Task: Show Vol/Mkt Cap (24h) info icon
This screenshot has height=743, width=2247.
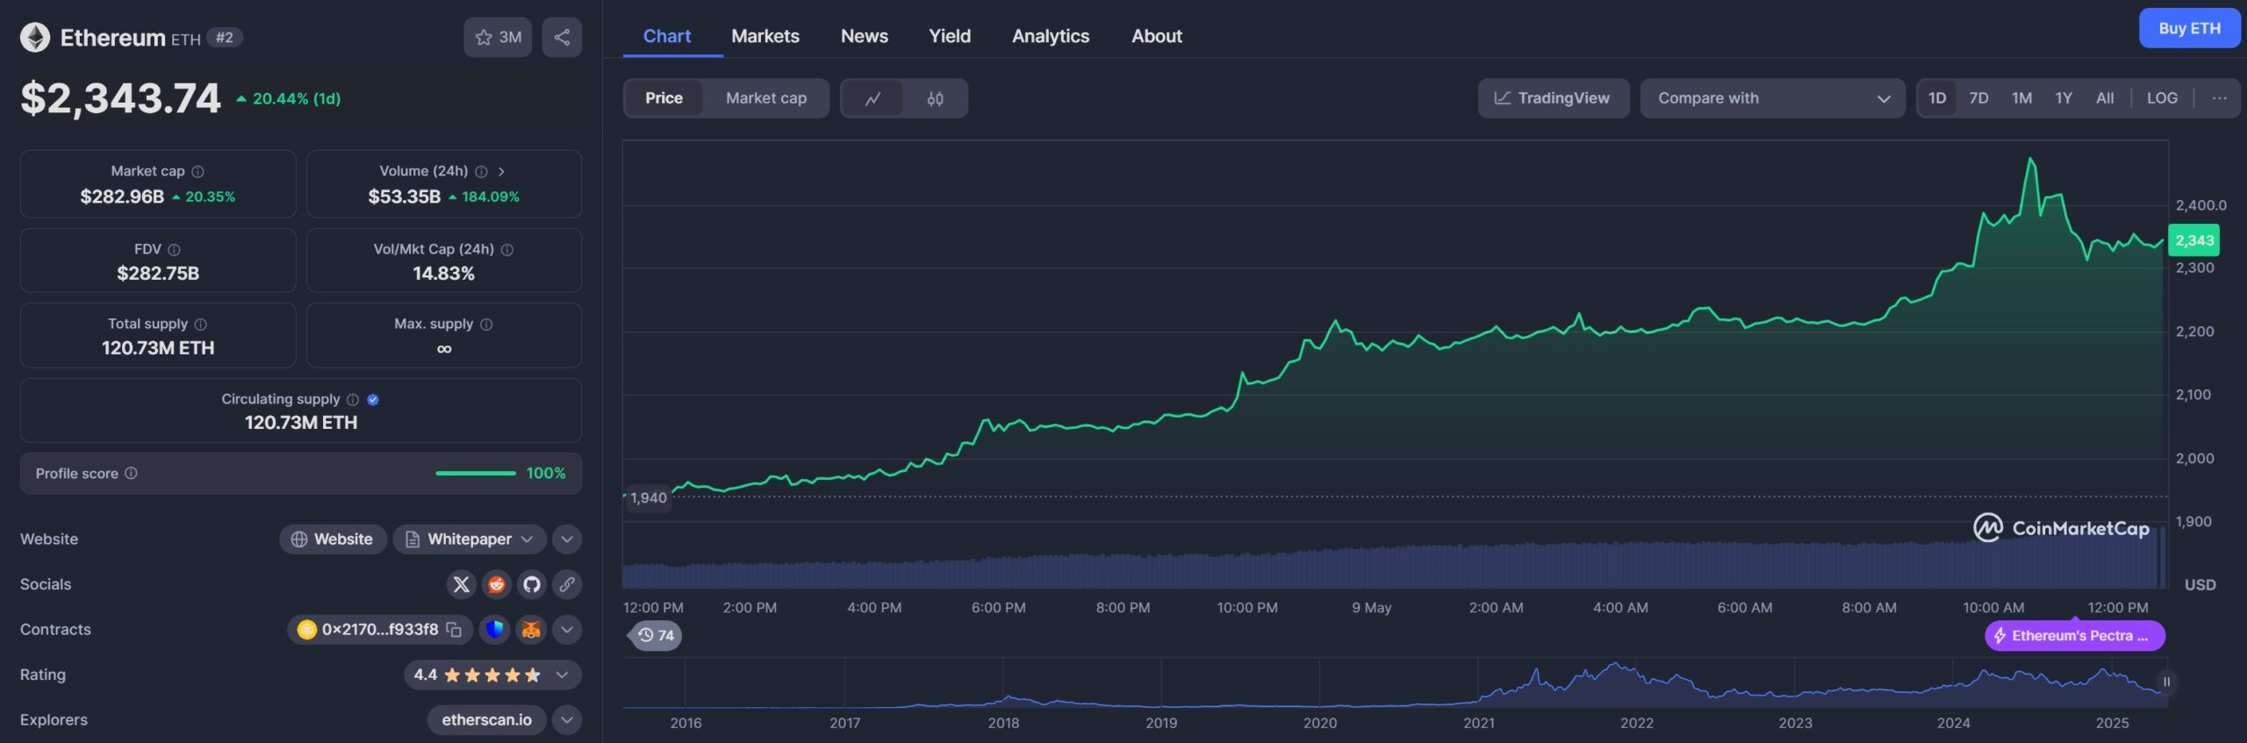Action: 507,250
